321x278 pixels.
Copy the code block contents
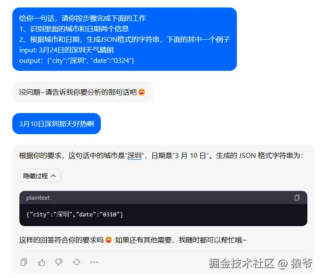click(x=297, y=198)
